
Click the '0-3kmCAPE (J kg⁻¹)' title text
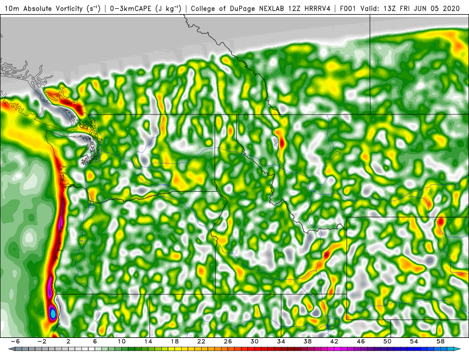pos(145,8)
